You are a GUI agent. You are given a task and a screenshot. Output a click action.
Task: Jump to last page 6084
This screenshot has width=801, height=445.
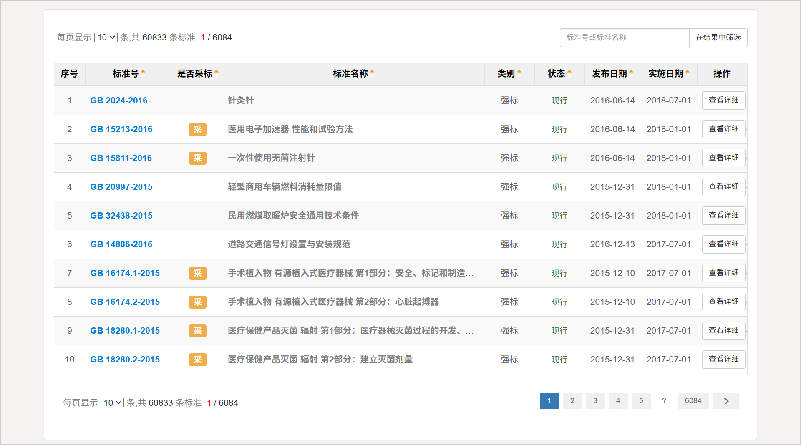coord(693,401)
